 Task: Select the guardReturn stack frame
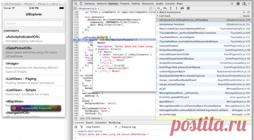pos(204,102)
